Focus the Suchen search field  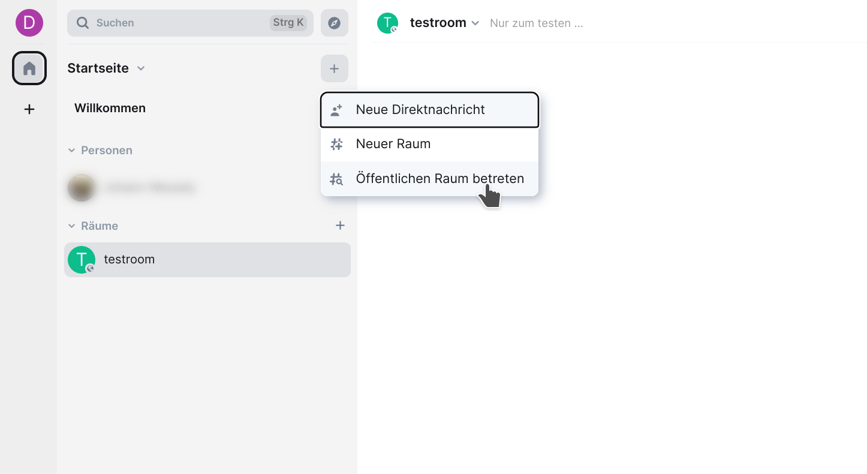point(180,23)
